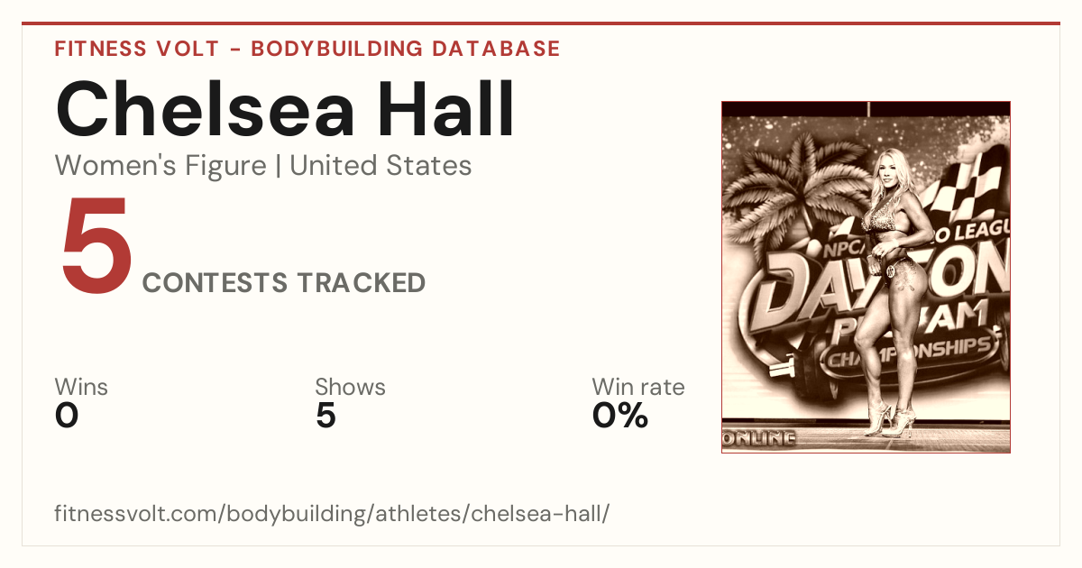
Task: Select the Chelsea Hall name heading
Action: point(285,109)
